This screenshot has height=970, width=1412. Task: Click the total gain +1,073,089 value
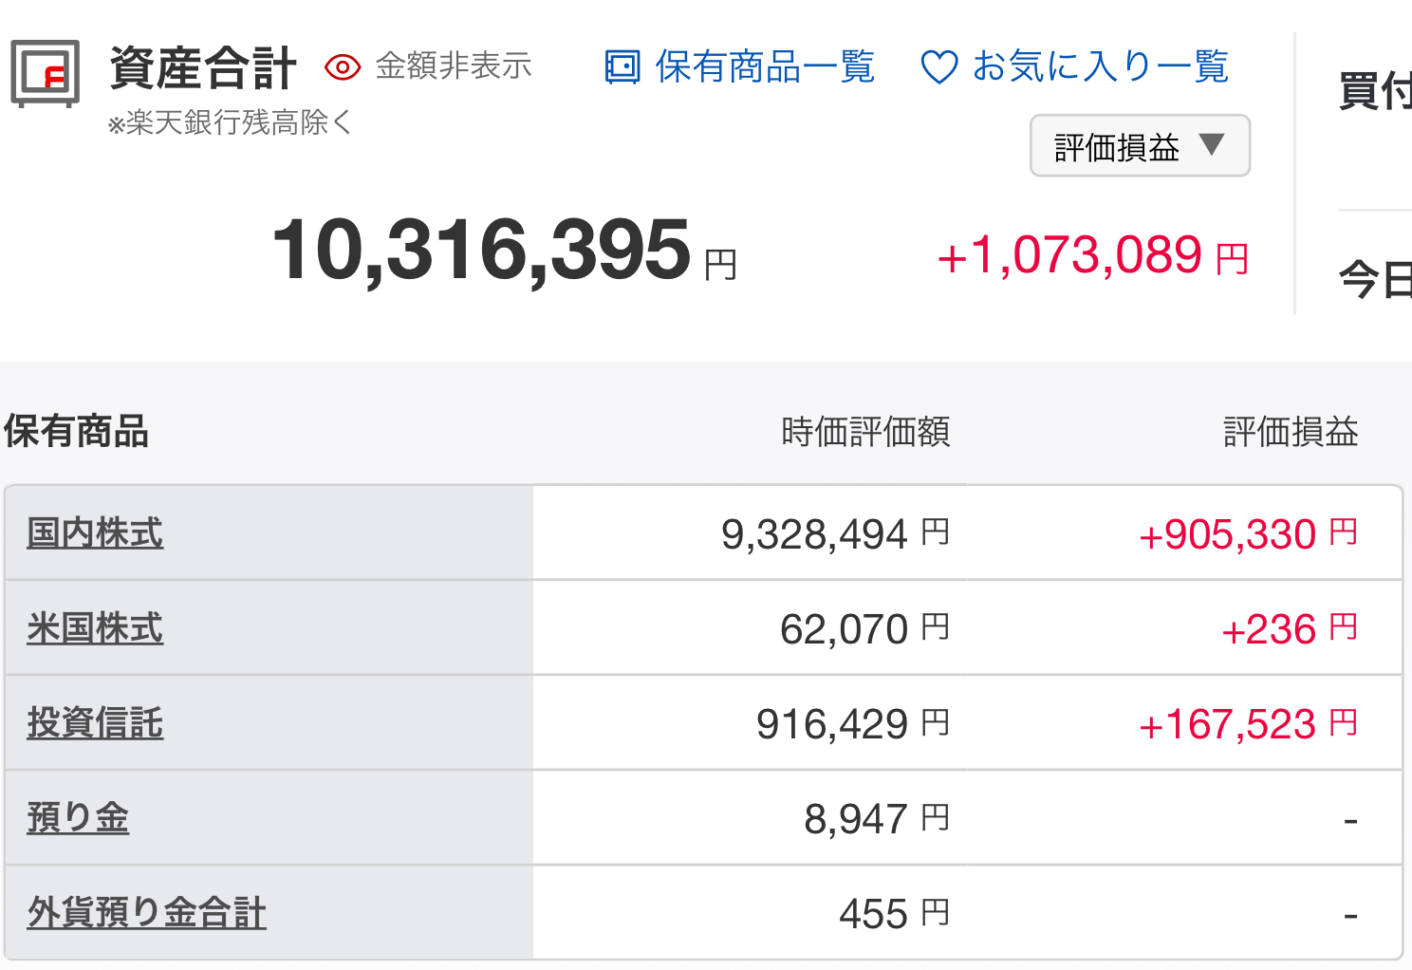click(1092, 256)
